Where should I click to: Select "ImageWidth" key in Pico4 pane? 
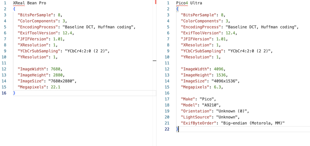pyautogui.click(x=196, y=69)
